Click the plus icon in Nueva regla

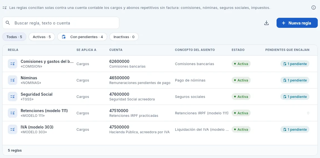click(283, 23)
